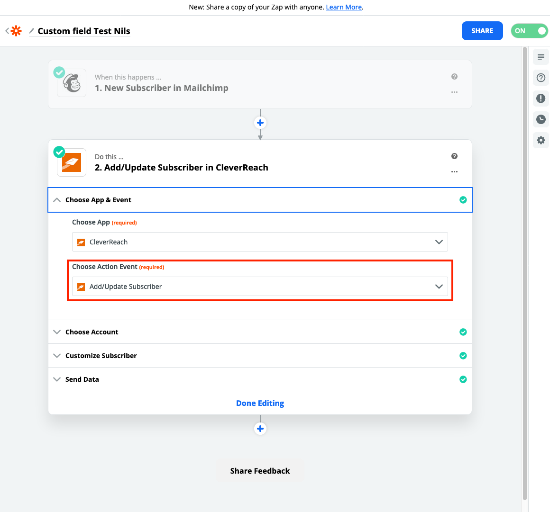Screen dimensions: 550x512
Task: Click the Learn More link in banner
Action: pyautogui.click(x=344, y=7)
